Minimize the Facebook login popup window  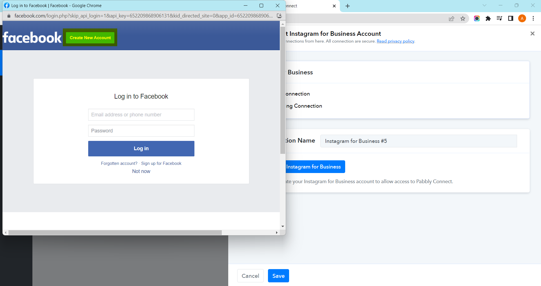tap(245, 6)
